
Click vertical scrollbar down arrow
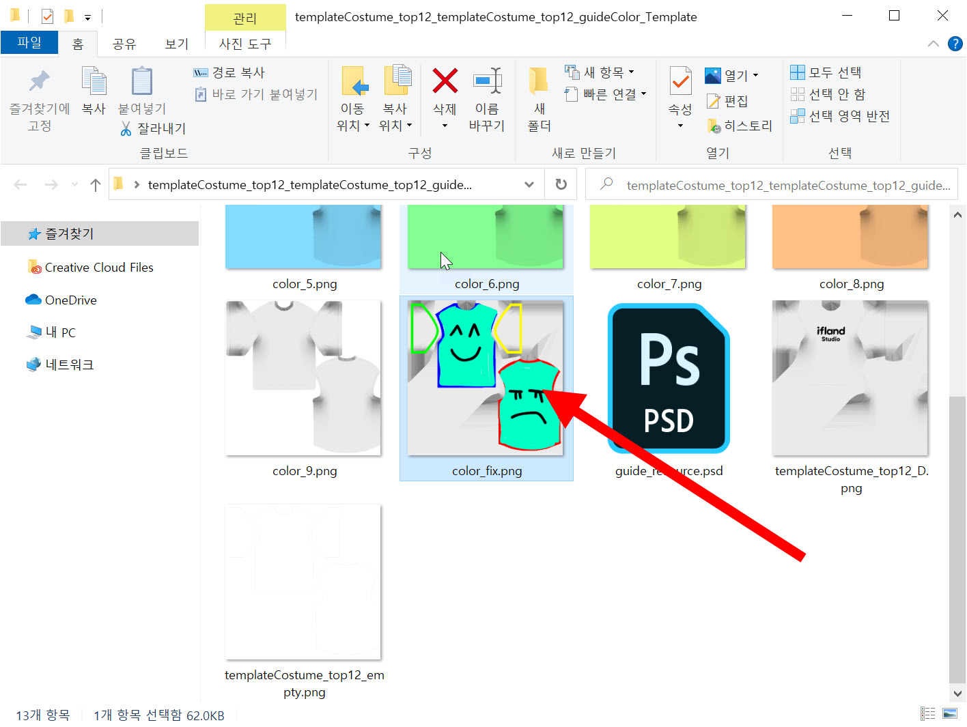pyautogui.click(x=957, y=694)
